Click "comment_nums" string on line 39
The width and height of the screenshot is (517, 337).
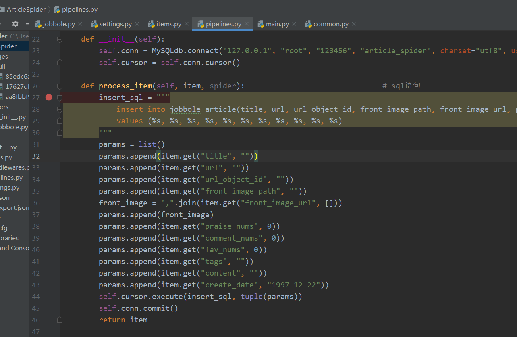tap(232, 238)
